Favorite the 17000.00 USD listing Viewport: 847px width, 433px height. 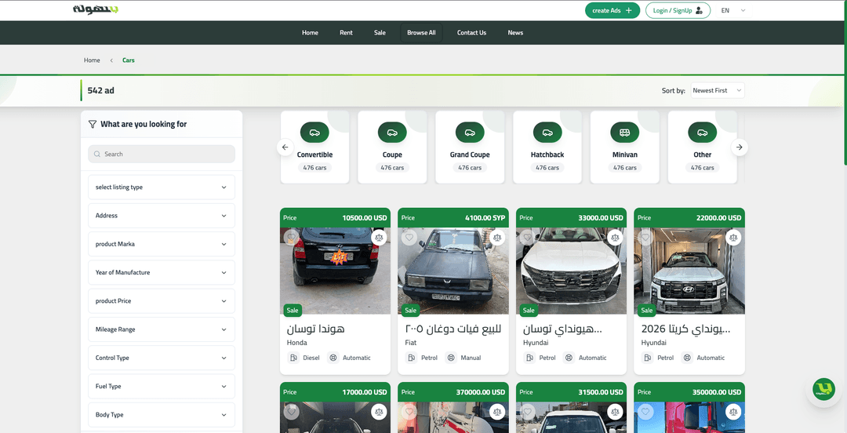[x=291, y=411]
